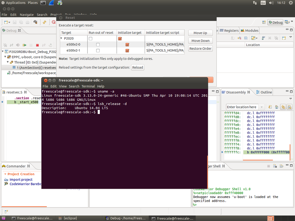Click the network indicator in system tray
The width and height of the screenshot is (295, 221).
255,3
